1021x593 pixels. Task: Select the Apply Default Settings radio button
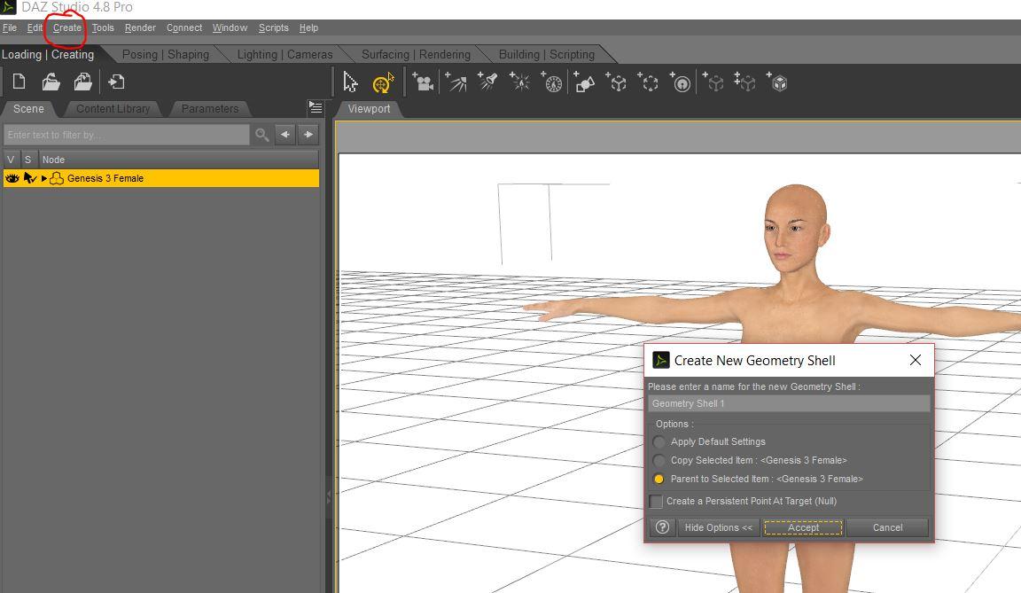(659, 441)
